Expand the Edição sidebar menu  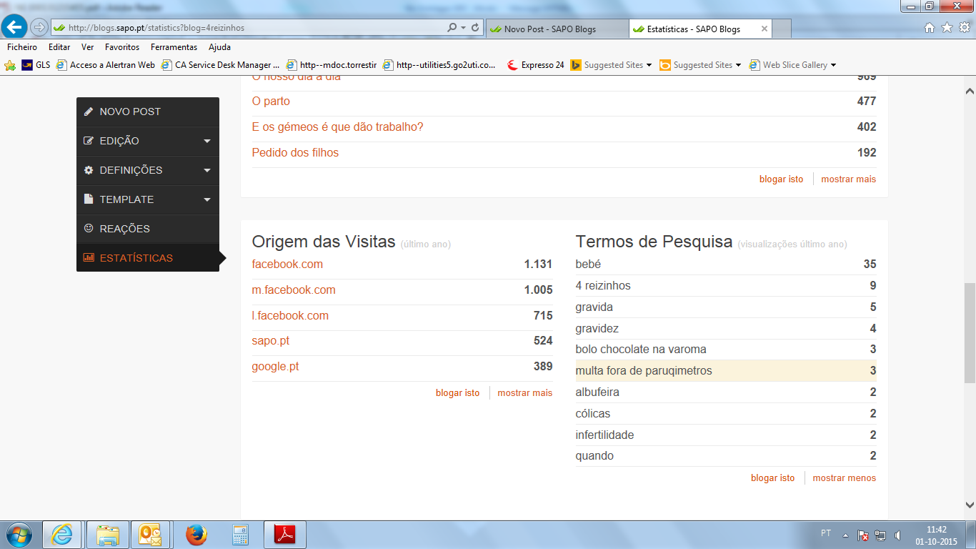pos(147,141)
